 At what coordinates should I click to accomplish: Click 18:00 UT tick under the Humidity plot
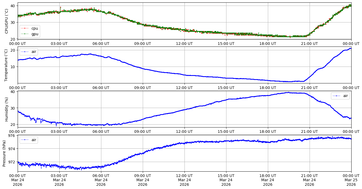(x=268, y=132)
